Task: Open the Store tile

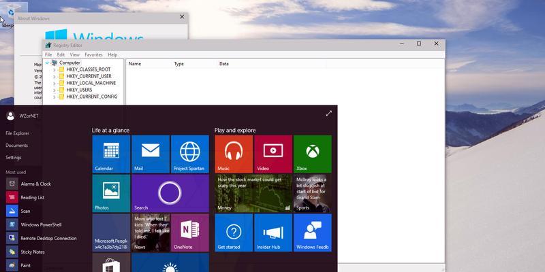Action: [111, 262]
